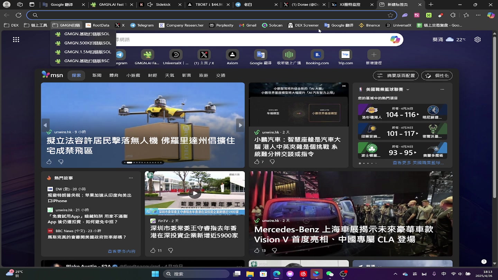
Task: Dislike the 小鵬汽車 article
Action: (272, 162)
